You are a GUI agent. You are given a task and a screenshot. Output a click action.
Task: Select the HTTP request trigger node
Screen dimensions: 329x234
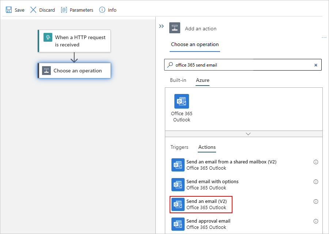pyautogui.click(x=74, y=41)
